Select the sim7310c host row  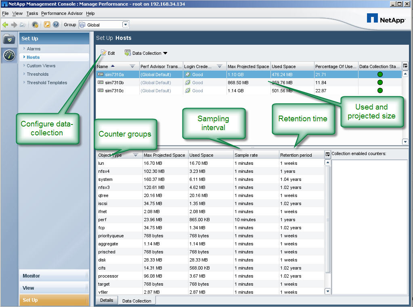pos(113,91)
